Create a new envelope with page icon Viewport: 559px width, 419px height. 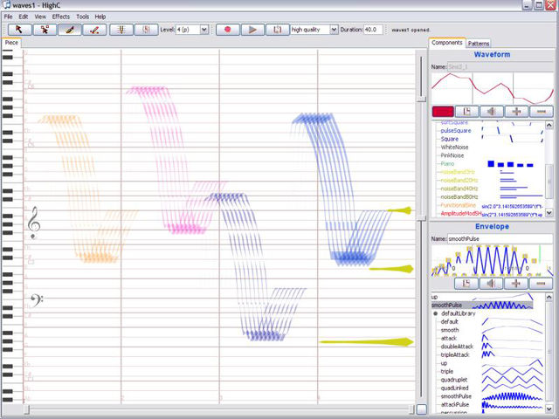(466, 284)
